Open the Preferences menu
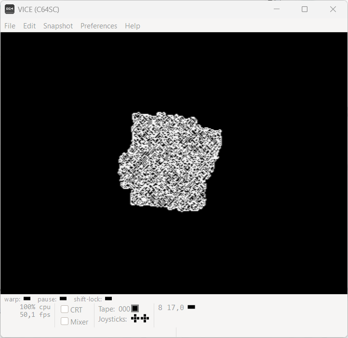 click(x=98, y=26)
